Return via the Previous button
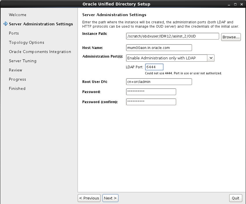 [x=89, y=198]
